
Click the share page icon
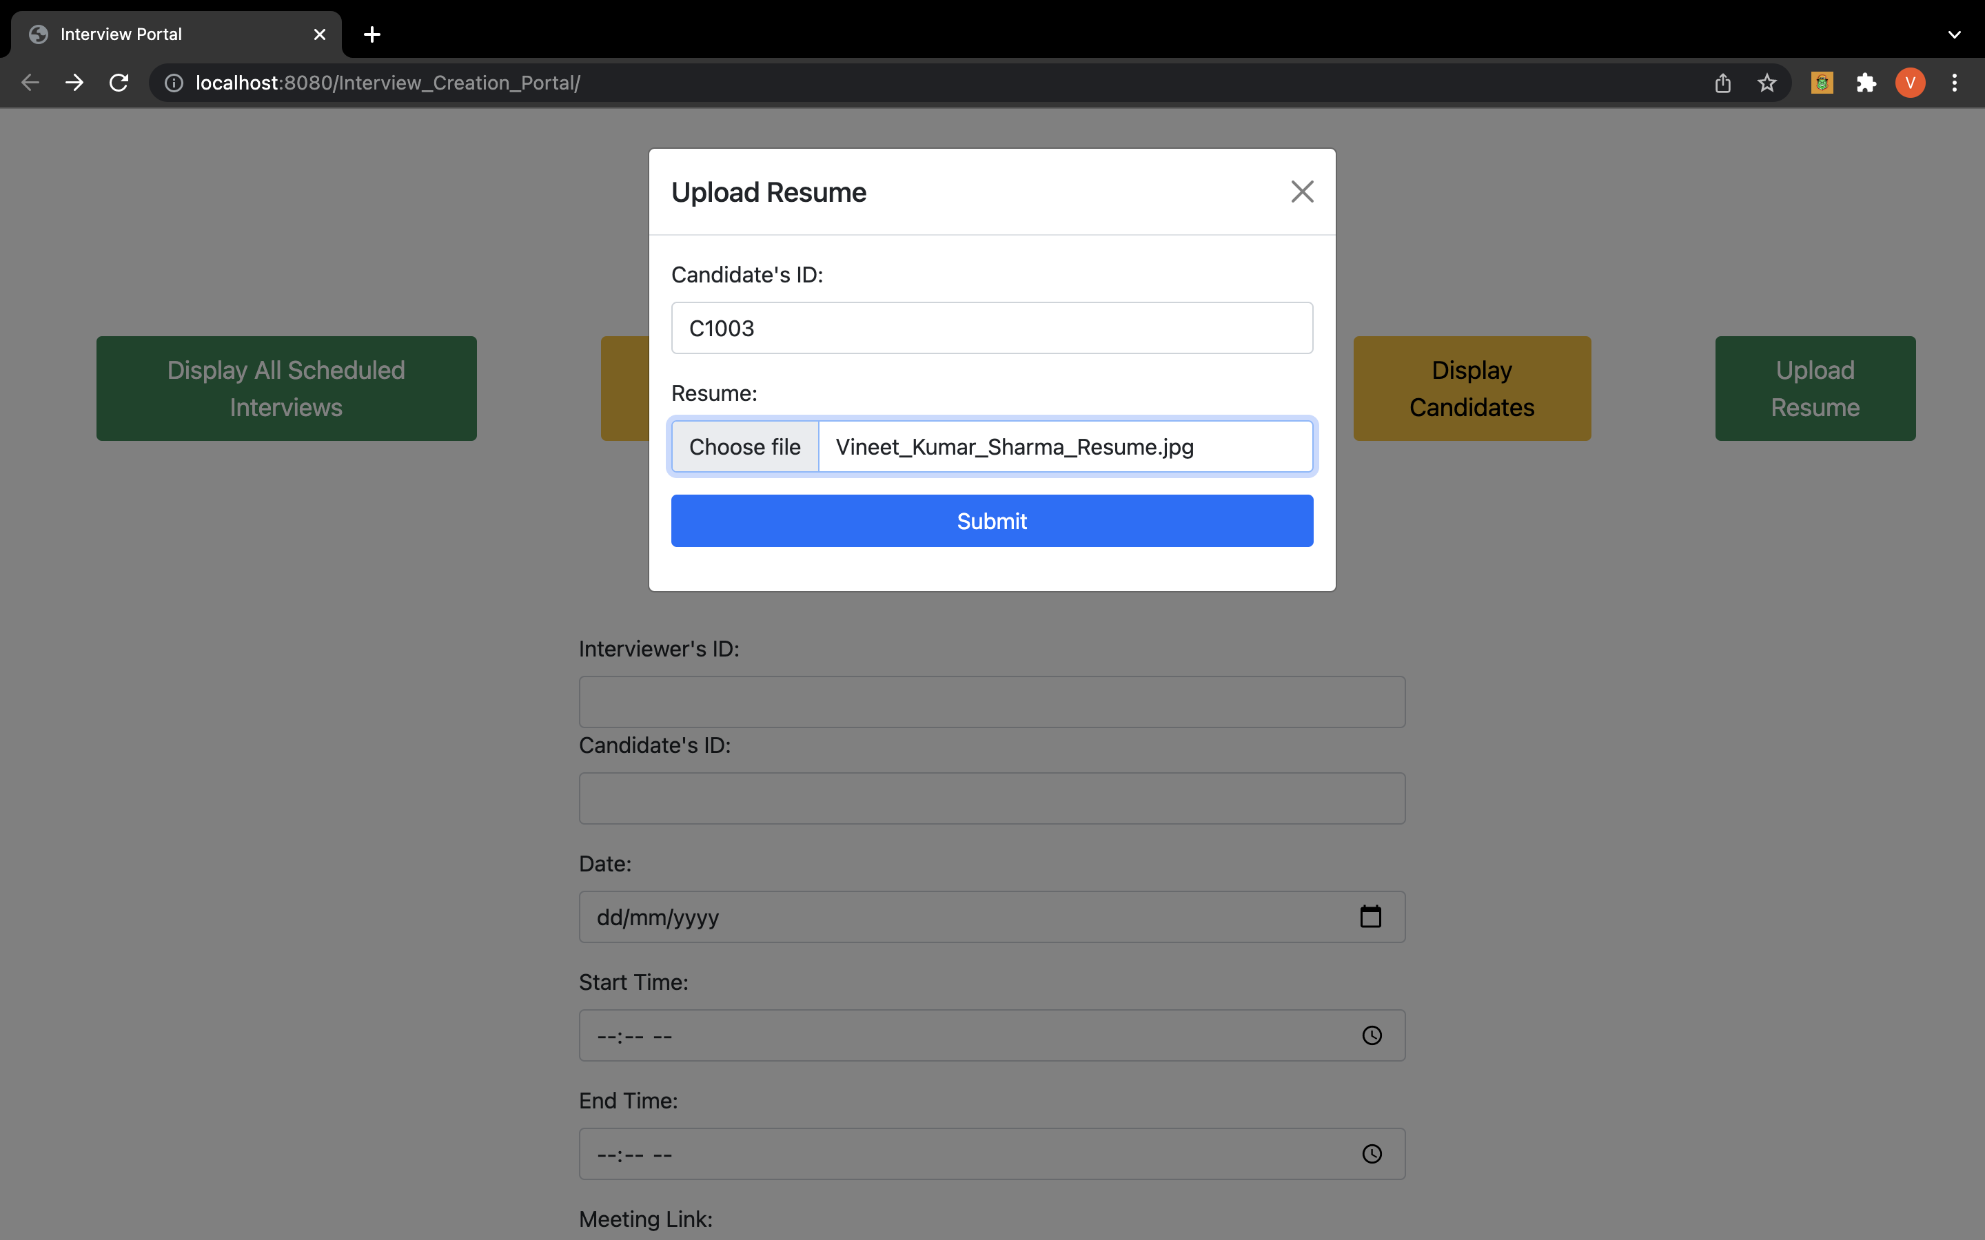[x=1722, y=83]
